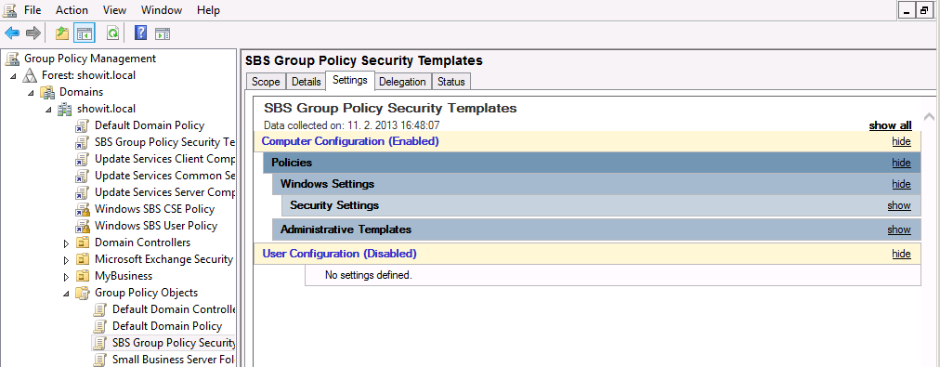Click the MMC console icon beside File

click(9, 10)
